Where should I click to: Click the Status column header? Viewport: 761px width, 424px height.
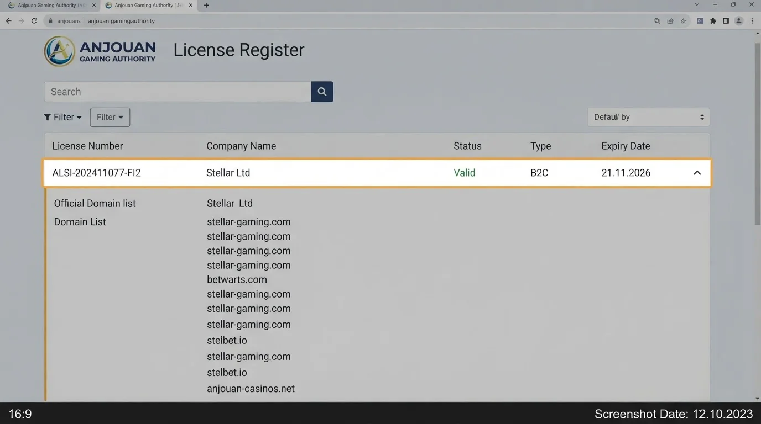[x=467, y=146]
